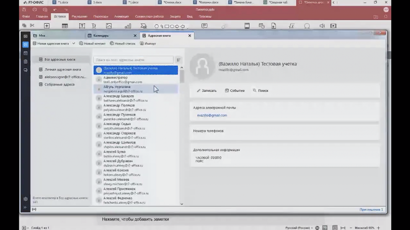410x230 pixels.
Task: Insert a table using the table icon
Action: pyautogui.click(x=65, y=26)
